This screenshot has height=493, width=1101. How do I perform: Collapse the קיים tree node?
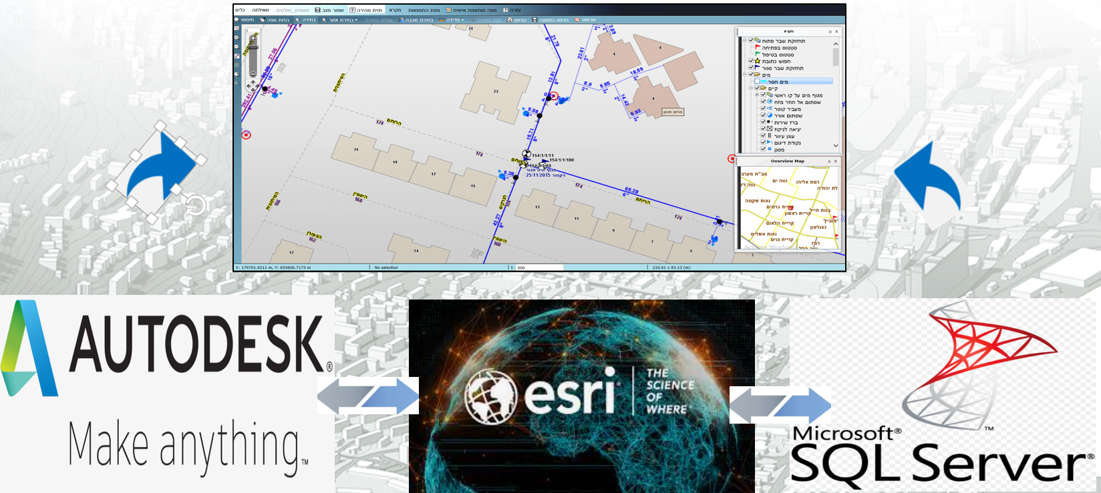click(x=751, y=88)
